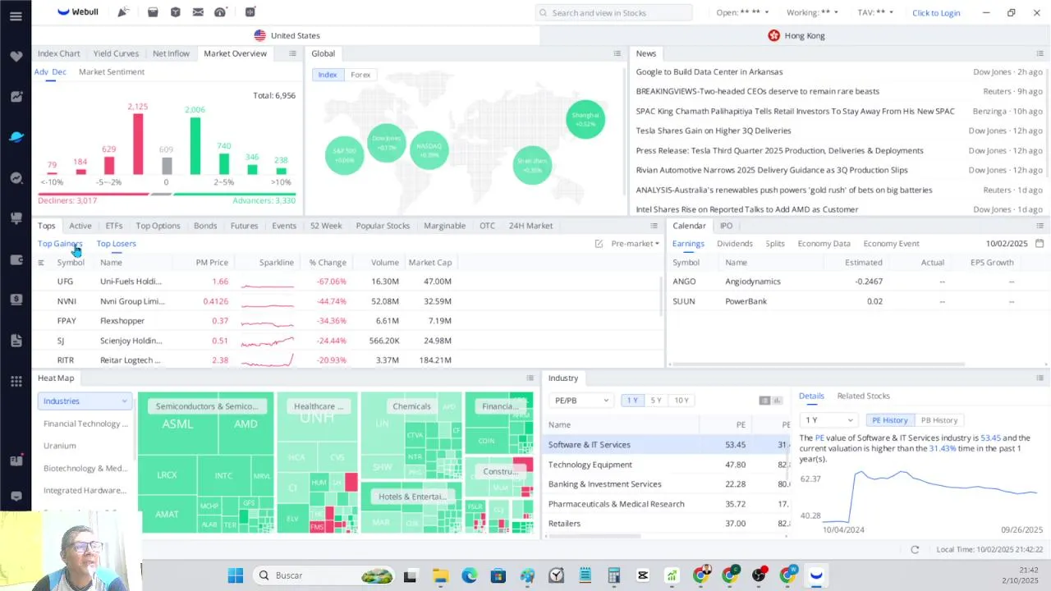Open the Top Options tab
This screenshot has height=591, width=1051.
pos(158,226)
